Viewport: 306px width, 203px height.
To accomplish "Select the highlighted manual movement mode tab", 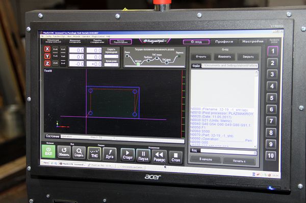I will tap(120, 42).
